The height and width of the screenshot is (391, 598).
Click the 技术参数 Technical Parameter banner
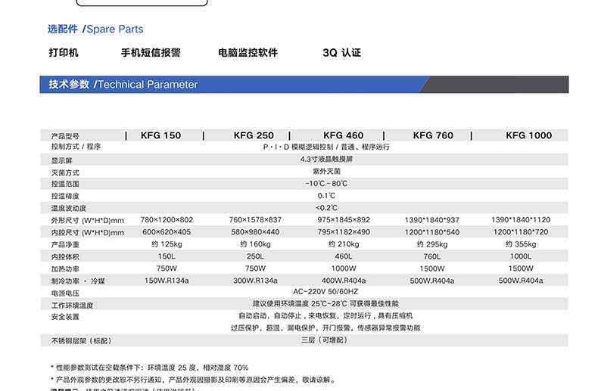pyautogui.click(x=118, y=85)
